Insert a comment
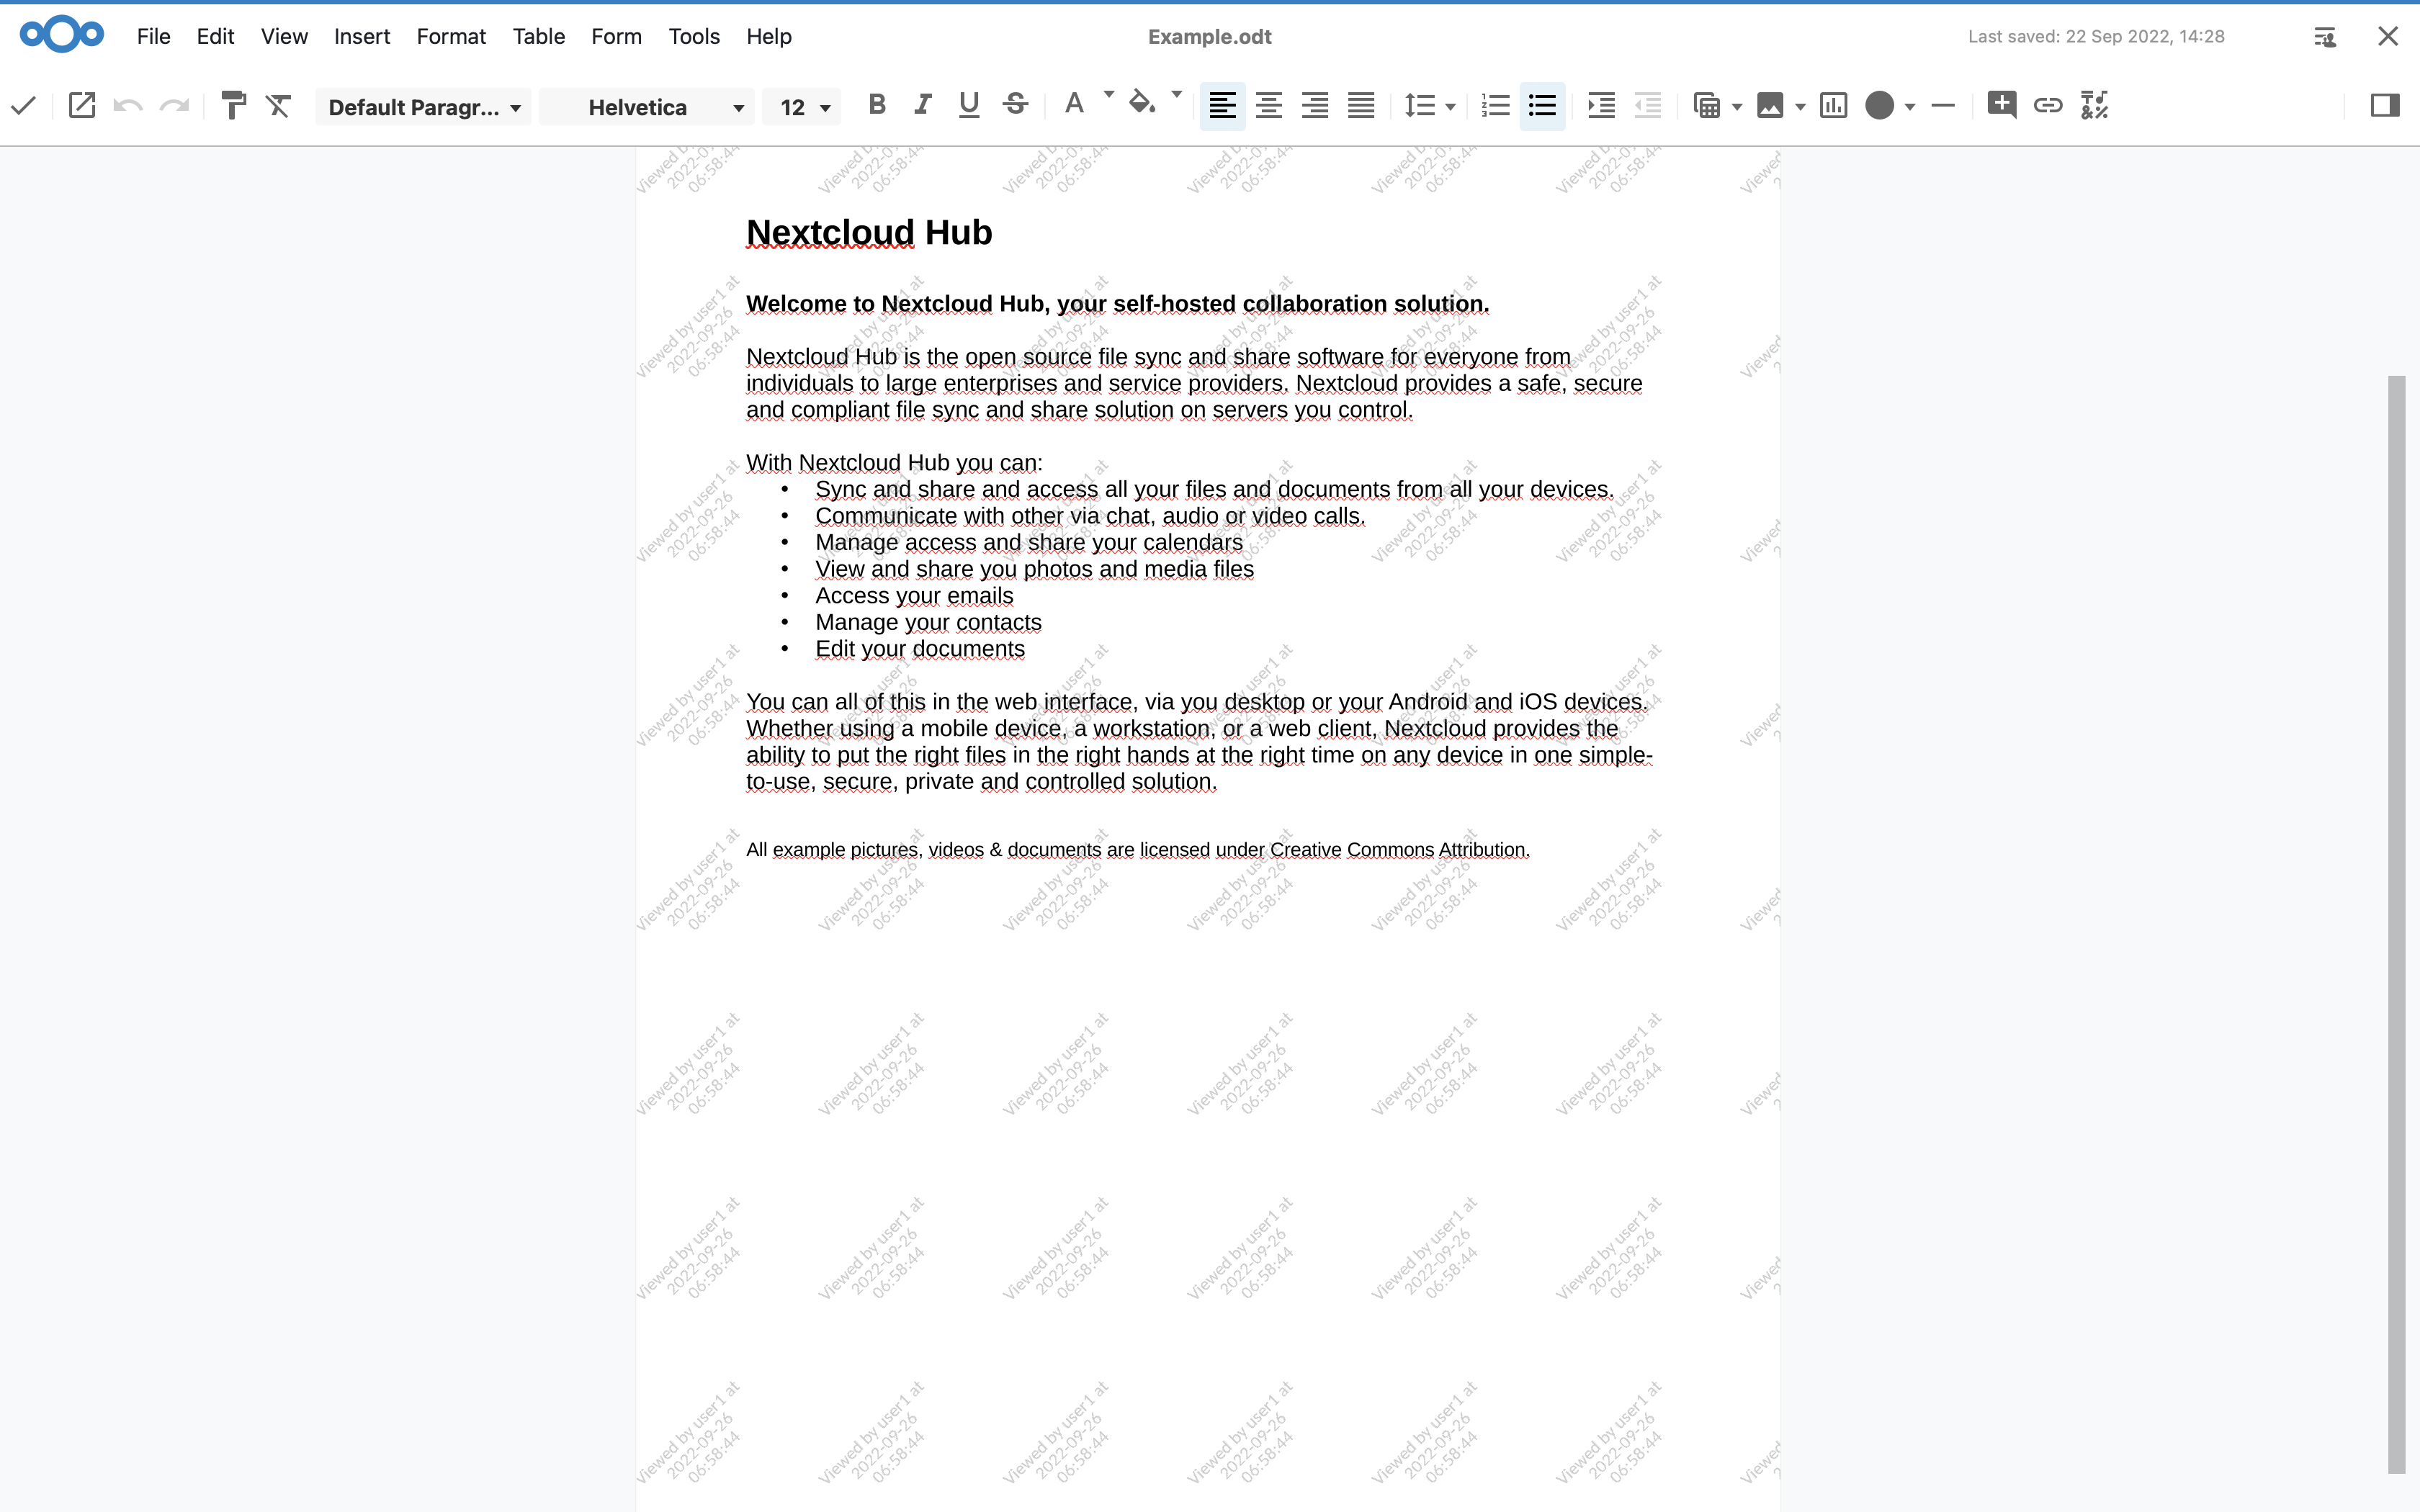 [x=2001, y=105]
